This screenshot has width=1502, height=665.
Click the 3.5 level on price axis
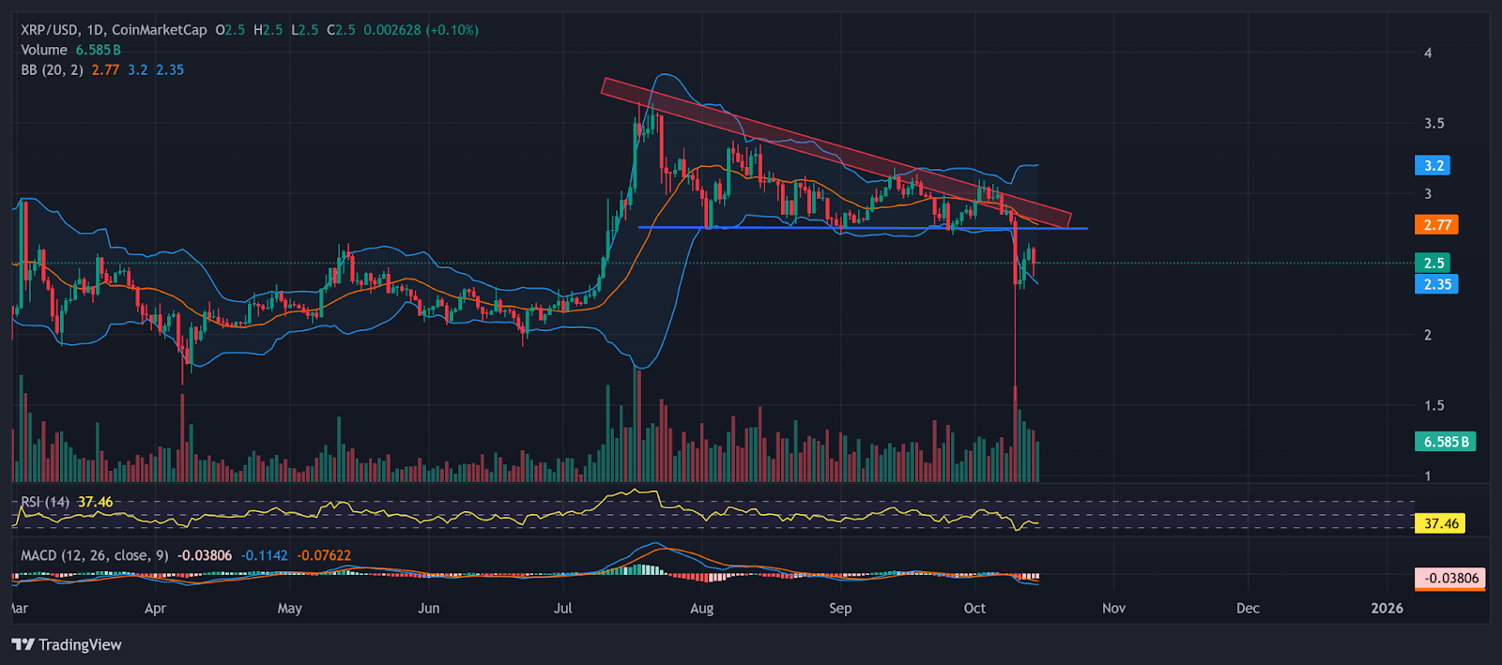[1433, 124]
